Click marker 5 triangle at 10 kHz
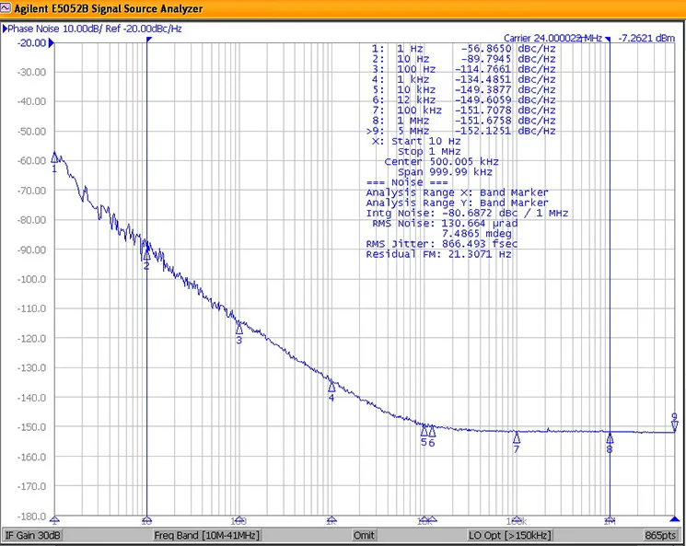Screen dimensions: 686x546 coord(424,432)
